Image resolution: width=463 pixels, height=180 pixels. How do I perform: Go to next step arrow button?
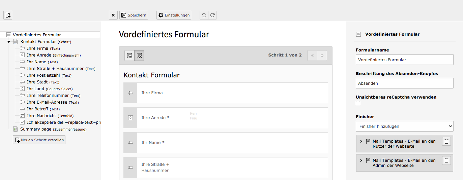[322, 56]
